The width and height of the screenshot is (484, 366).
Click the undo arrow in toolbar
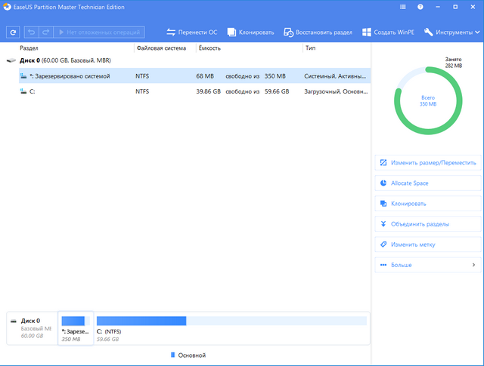pos(31,32)
